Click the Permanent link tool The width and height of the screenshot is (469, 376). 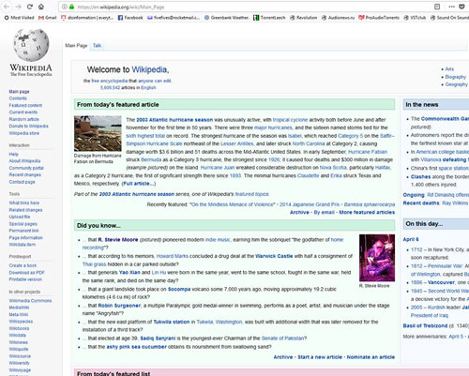(23, 231)
